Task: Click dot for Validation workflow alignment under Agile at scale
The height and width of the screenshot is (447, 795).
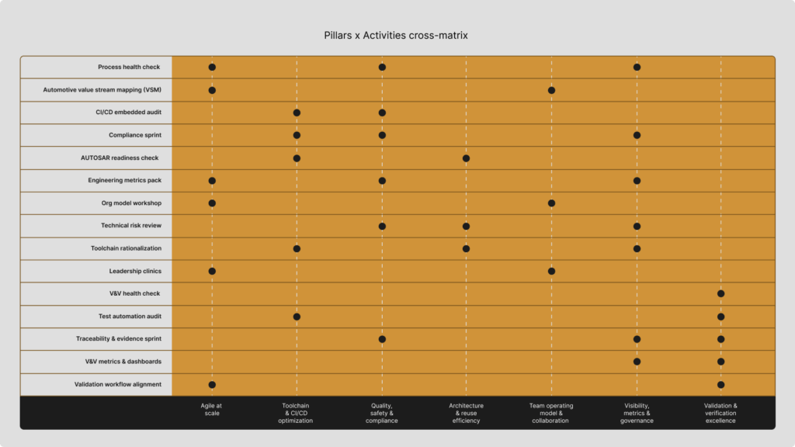Action: [x=212, y=385]
